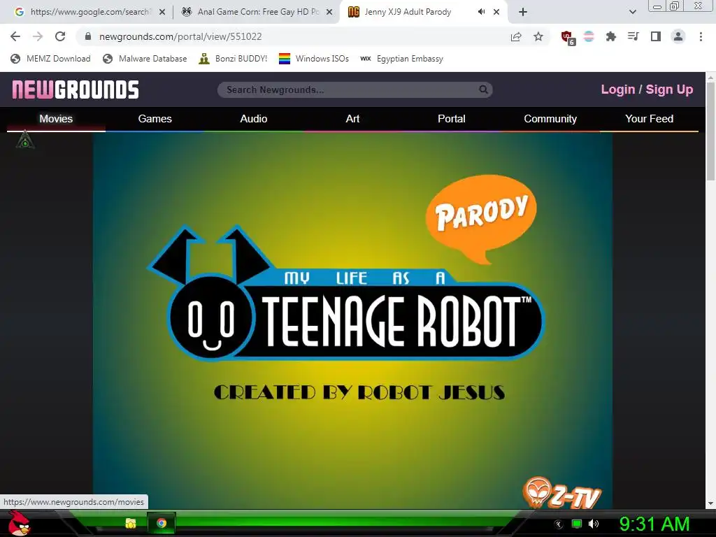Open the MEMZ Download bookmark
The height and width of the screenshot is (537, 716).
[50, 59]
